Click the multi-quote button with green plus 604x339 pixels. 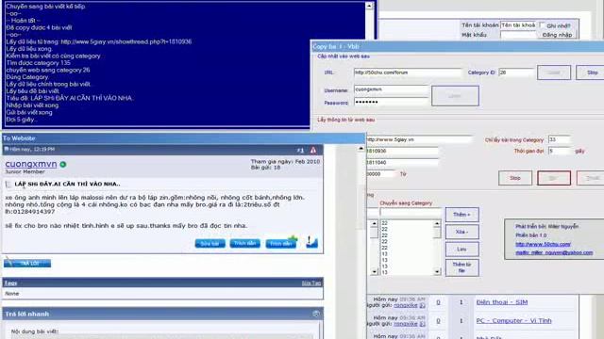point(281,243)
